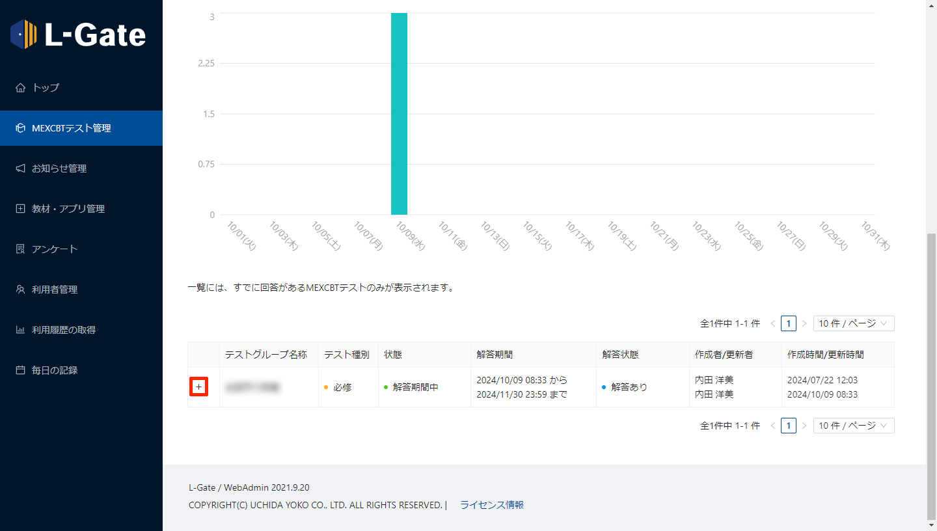The width and height of the screenshot is (937, 531).
Task: Click the survey icon beside アンケート
Action: click(x=20, y=249)
